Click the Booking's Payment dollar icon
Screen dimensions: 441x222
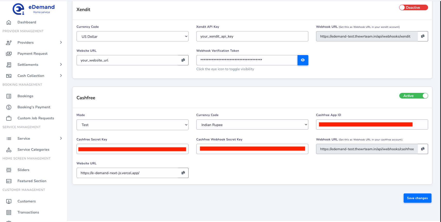[x=9, y=107]
